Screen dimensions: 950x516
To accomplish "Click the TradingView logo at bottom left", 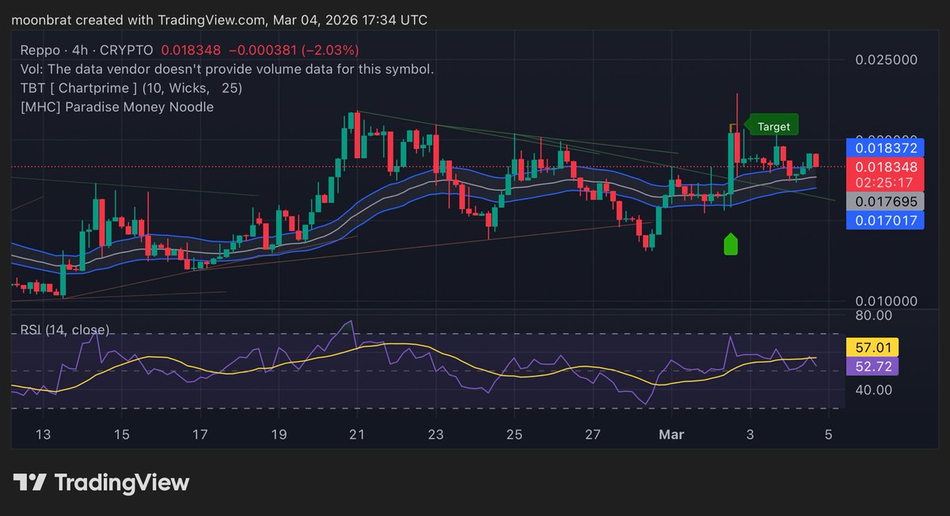I will [101, 482].
